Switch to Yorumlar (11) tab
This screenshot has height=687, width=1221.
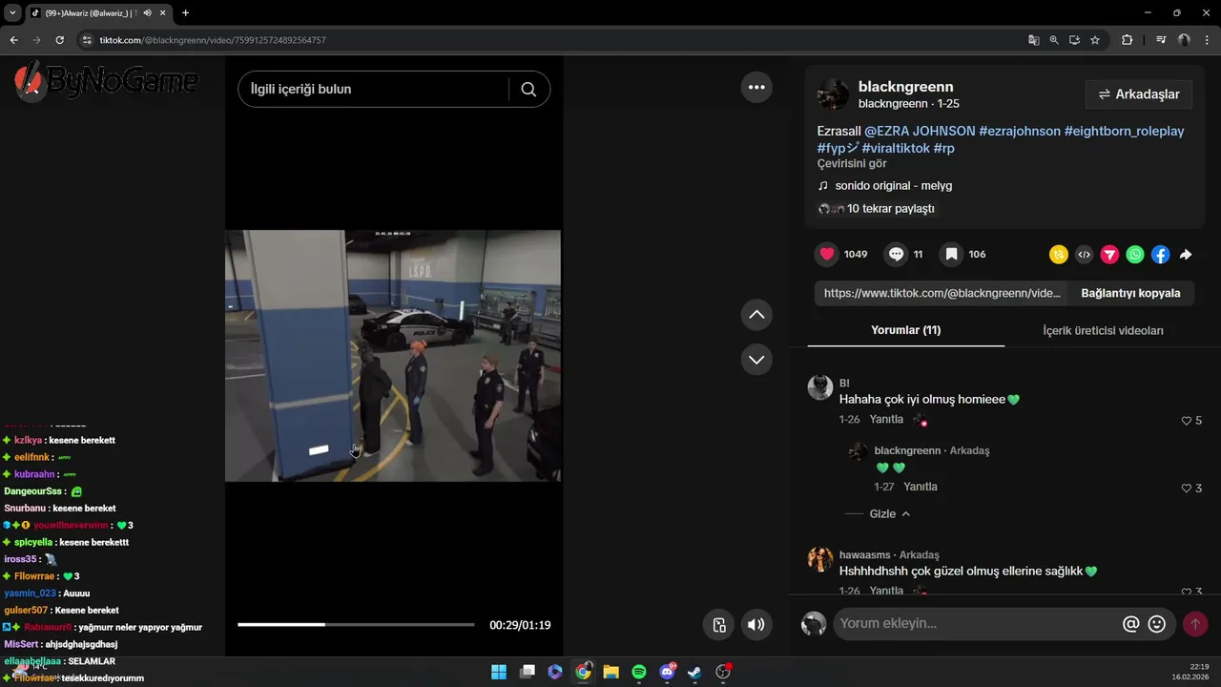[905, 330]
